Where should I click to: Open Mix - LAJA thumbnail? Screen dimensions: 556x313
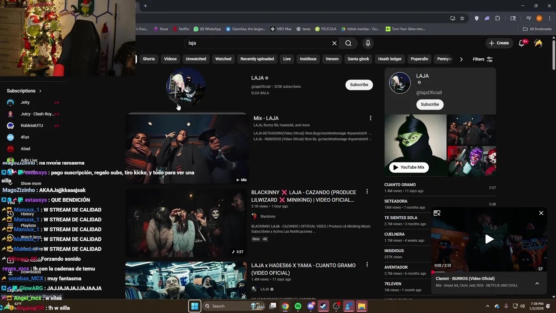coord(186,149)
